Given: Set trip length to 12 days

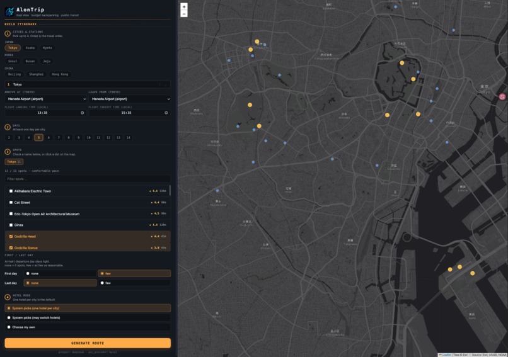Looking at the screenshot, I should [108, 137].
